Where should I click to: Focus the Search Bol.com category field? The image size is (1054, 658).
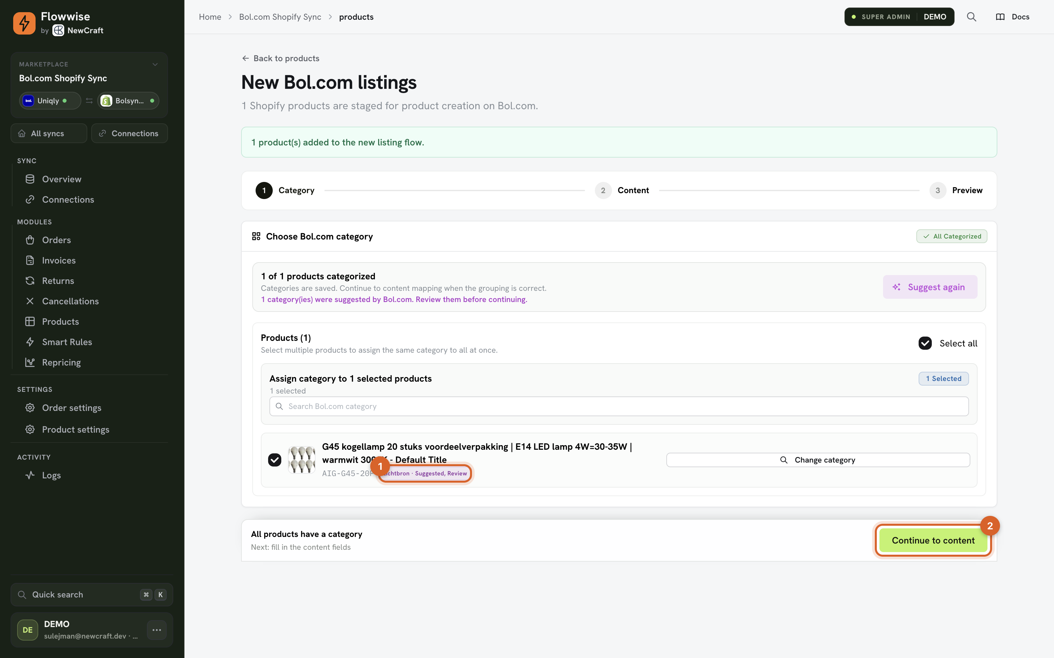pyautogui.click(x=619, y=406)
